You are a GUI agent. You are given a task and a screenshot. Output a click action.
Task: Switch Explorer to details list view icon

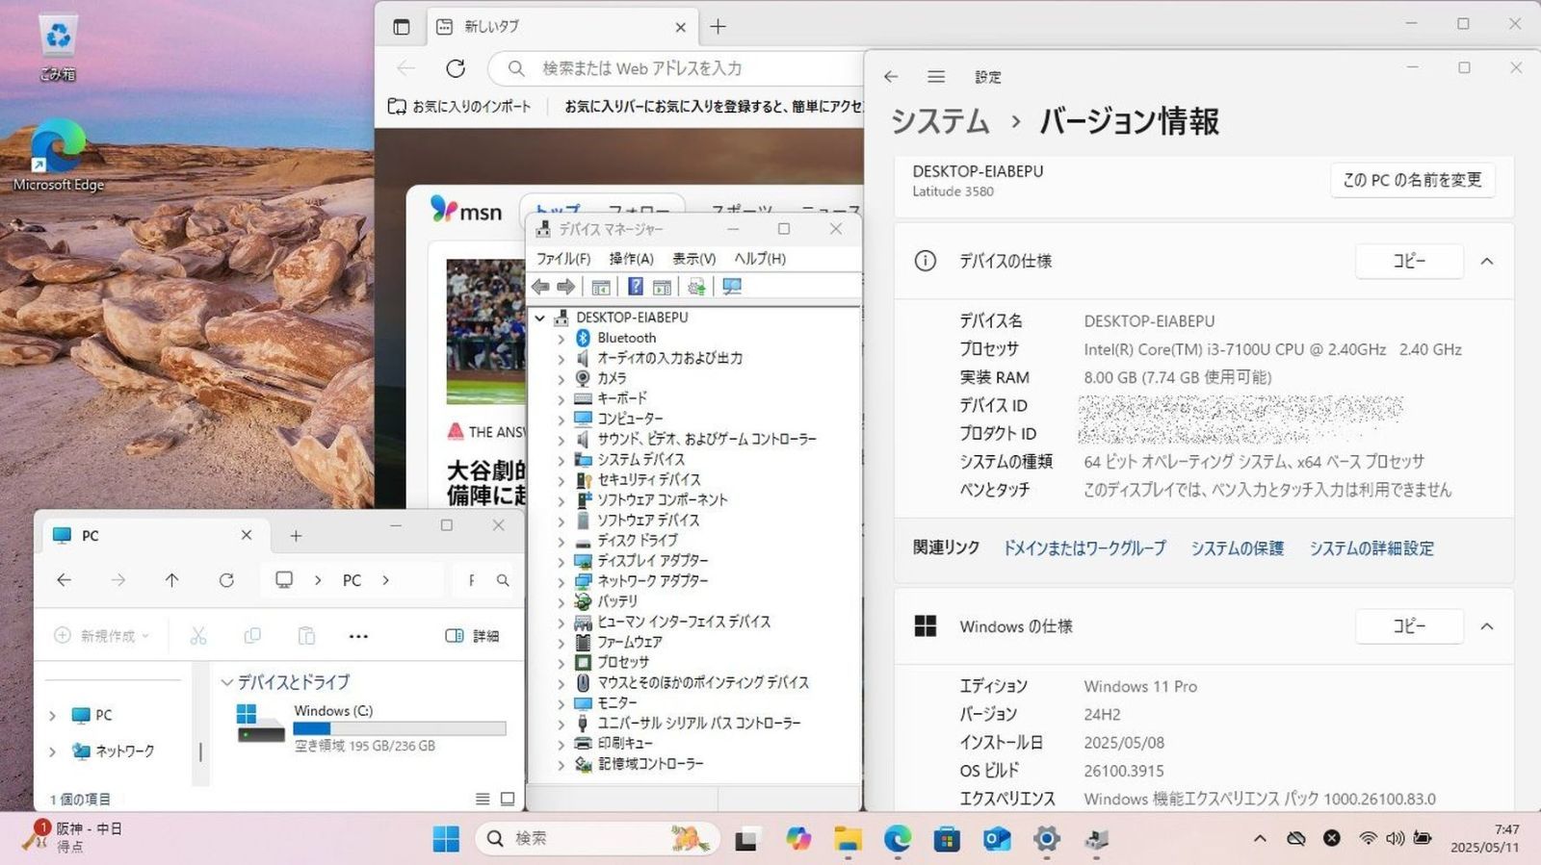coord(483,799)
